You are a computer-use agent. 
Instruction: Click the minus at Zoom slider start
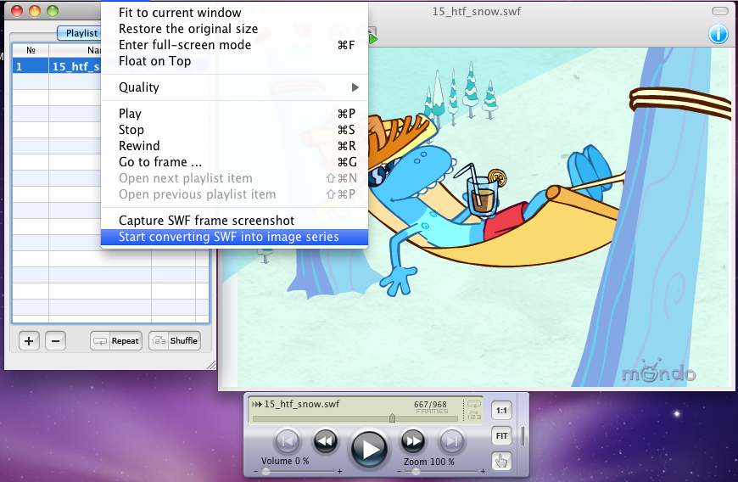(400, 471)
